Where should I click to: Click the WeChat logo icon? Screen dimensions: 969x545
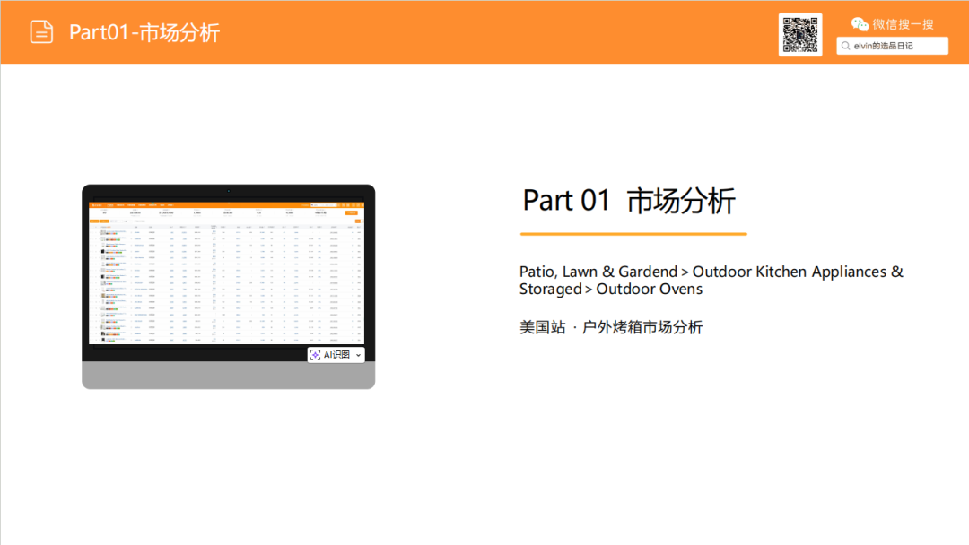[860, 24]
